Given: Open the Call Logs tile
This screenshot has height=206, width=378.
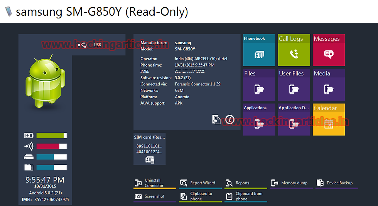Looking at the screenshot, I should pyautogui.click(x=294, y=50).
